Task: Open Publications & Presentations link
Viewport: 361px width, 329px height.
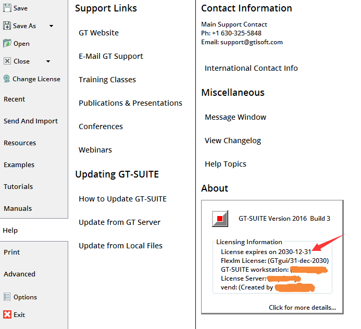Action: pos(130,103)
